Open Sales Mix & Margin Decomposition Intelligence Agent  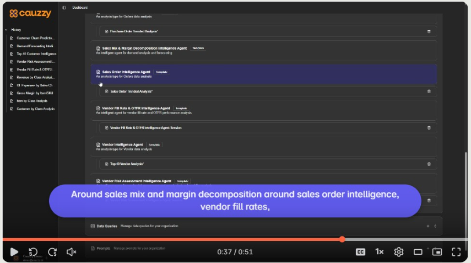point(263,50)
